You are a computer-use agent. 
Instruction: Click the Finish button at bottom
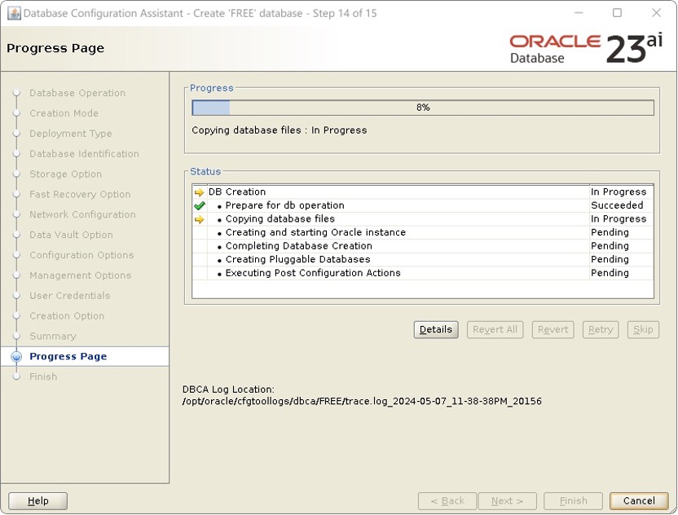tap(573, 501)
